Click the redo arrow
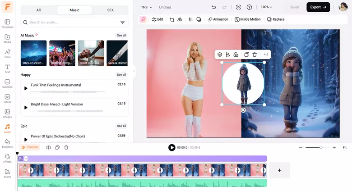The image size is (352, 191). (x=224, y=7)
